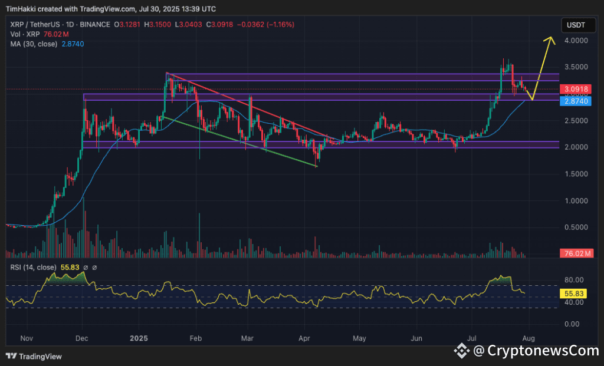Click the 40.00 RSI axis label
This screenshot has width=604, height=366.
pos(573,302)
